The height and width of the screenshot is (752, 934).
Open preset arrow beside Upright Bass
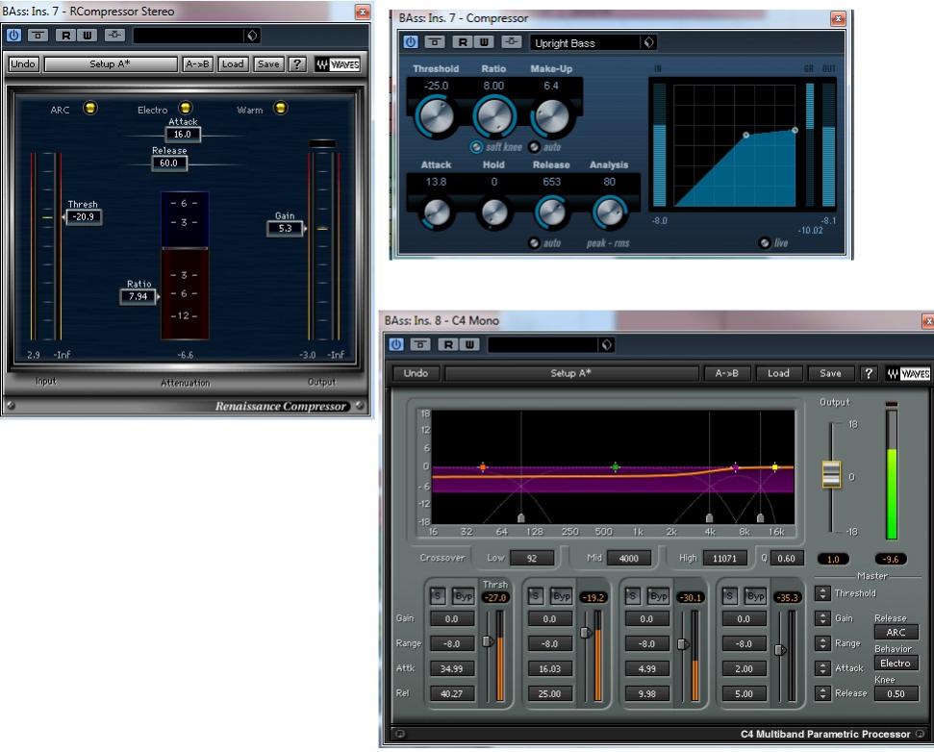tap(648, 42)
